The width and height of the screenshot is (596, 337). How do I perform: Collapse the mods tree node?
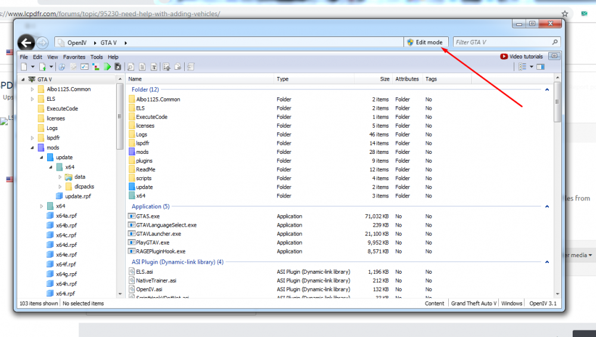point(32,147)
